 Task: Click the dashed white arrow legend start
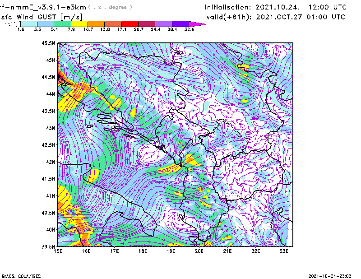(13, 24)
